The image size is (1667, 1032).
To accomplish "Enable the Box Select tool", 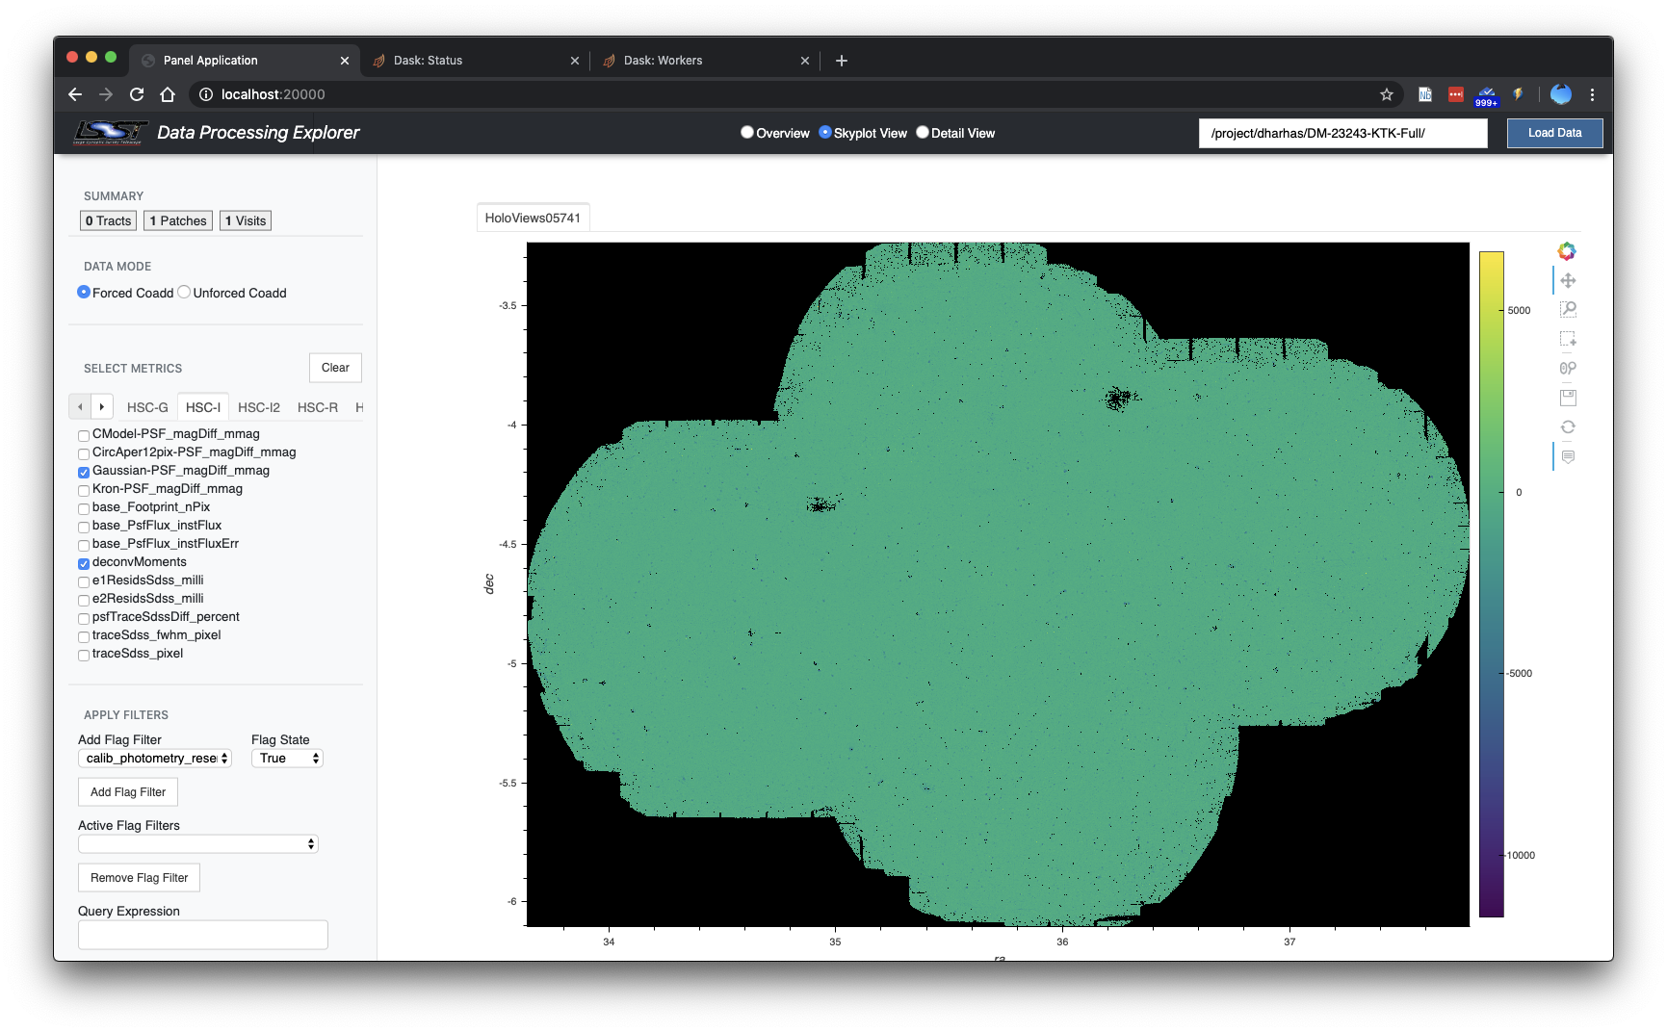I will point(1569,339).
